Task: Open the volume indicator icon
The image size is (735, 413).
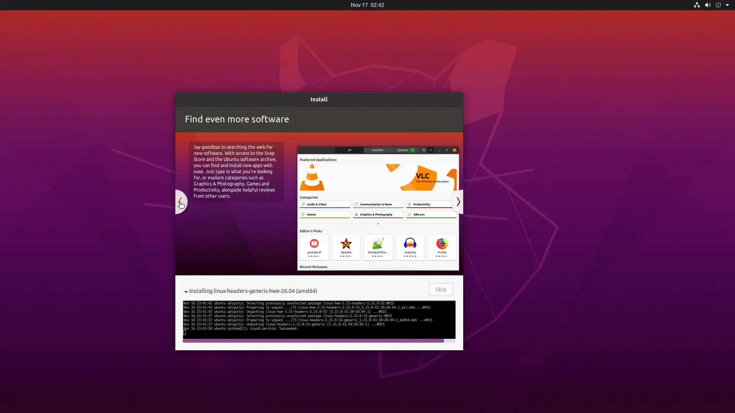Action: click(707, 5)
